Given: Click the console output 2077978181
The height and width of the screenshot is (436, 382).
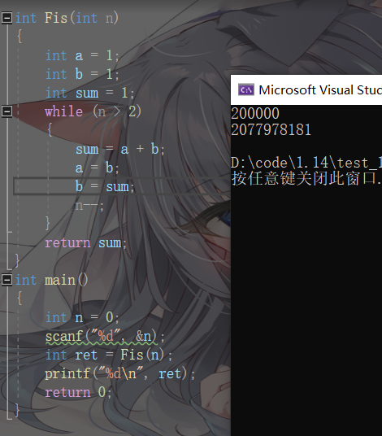Looking at the screenshot, I should click(271, 130).
